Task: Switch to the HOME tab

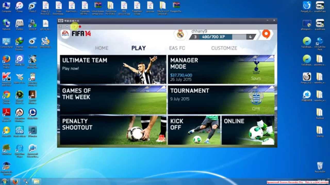Action: click(x=102, y=48)
